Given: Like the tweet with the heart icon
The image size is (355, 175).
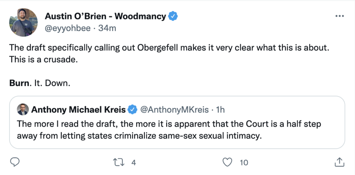Looking at the screenshot, I should click(x=227, y=162).
